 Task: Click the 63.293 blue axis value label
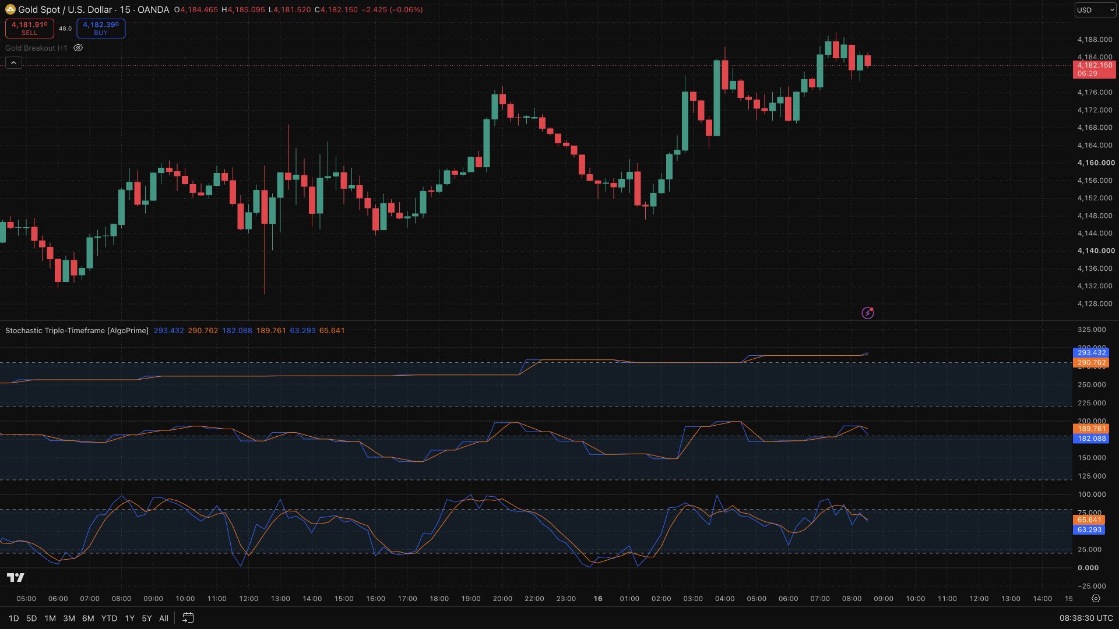click(1089, 529)
